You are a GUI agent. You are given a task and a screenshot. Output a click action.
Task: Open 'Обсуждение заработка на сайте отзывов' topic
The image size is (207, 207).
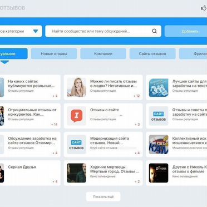[32, 141]
